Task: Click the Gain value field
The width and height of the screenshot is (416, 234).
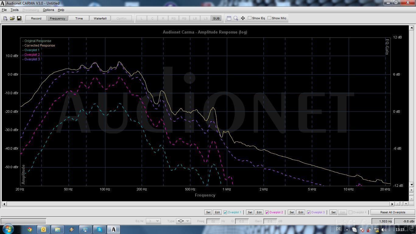Action: click(270, 221)
